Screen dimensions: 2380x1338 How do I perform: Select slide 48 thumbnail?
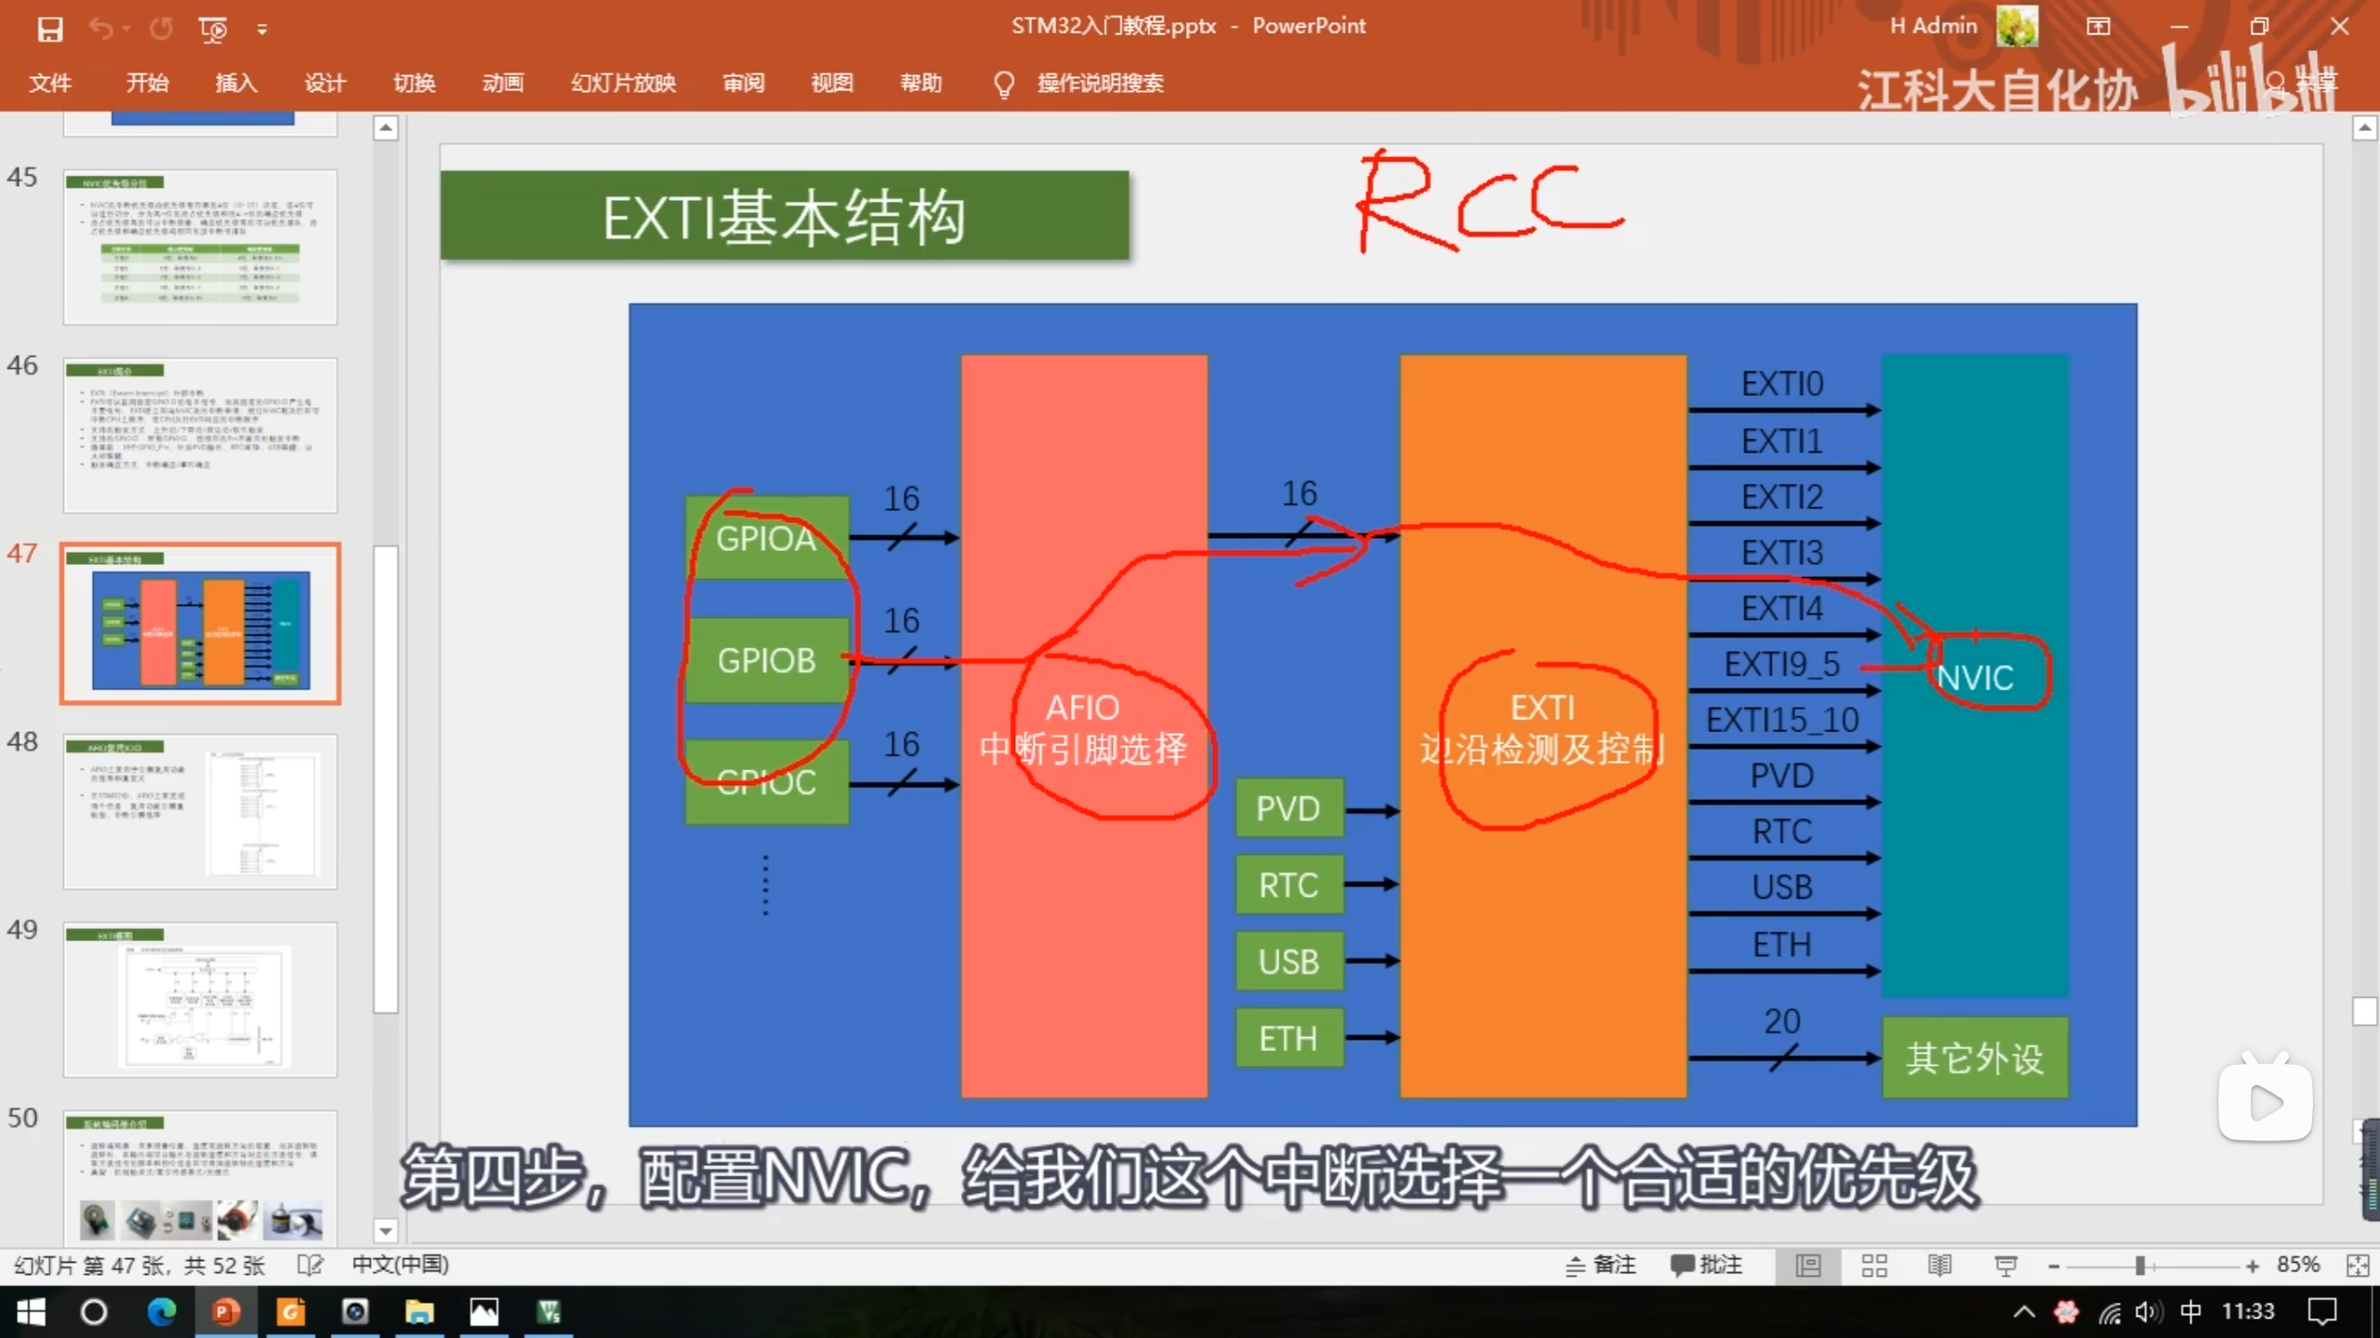click(x=200, y=811)
